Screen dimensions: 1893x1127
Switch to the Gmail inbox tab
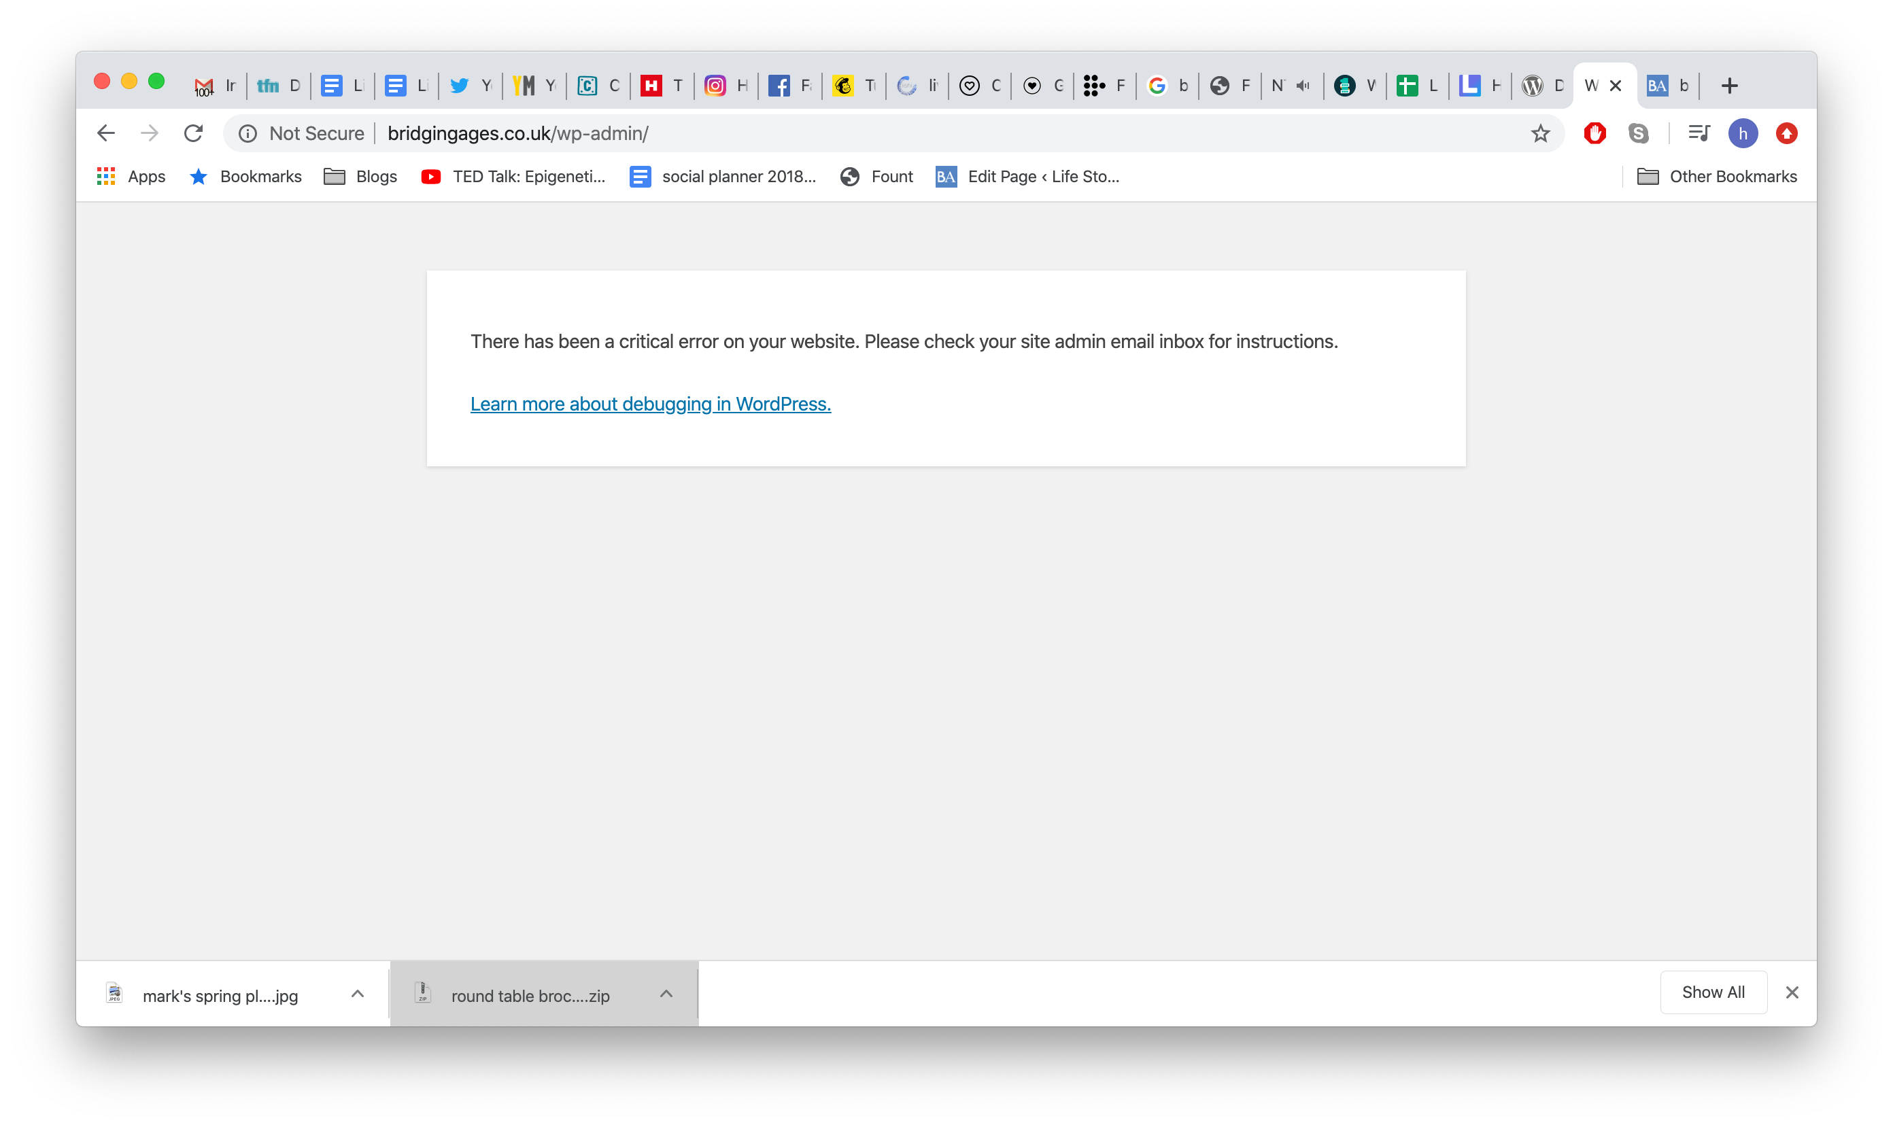pos(215,86)
